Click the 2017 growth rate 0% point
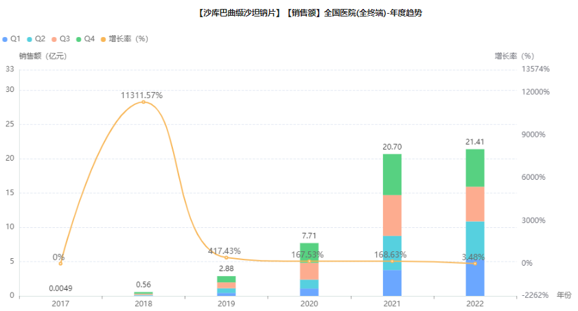 tap(60, 264)
